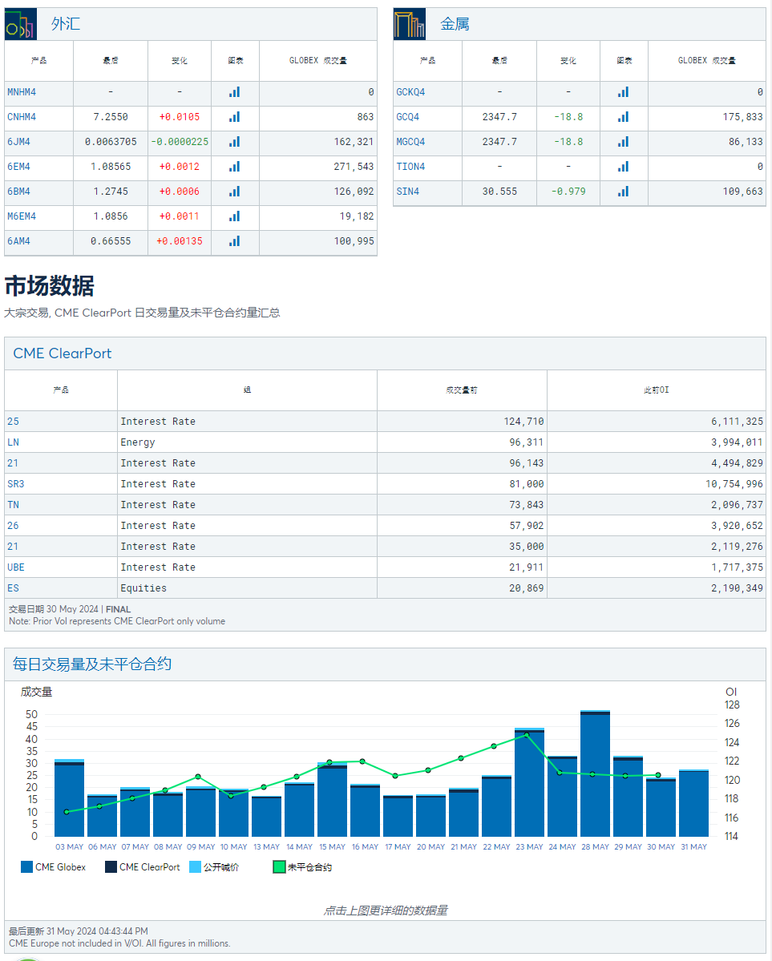Open MNHM4 product link
Image resolution: width=772 pixels, height=961 pixels.
pyautogui.click(x=22, y=92)
